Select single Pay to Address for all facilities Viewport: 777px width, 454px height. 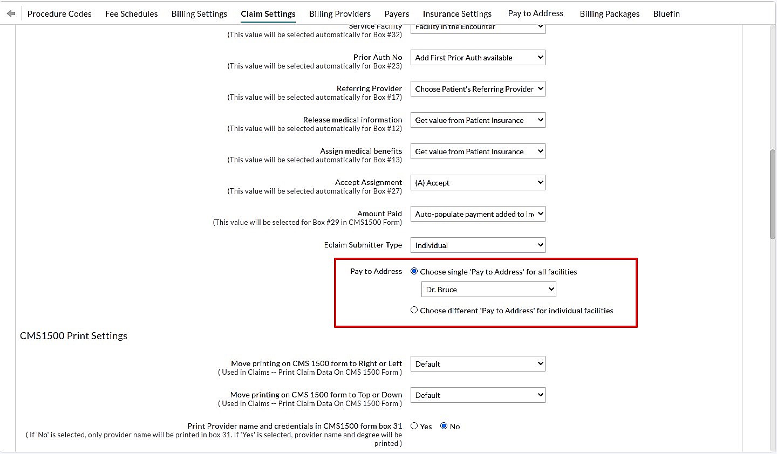click(414, 271)
